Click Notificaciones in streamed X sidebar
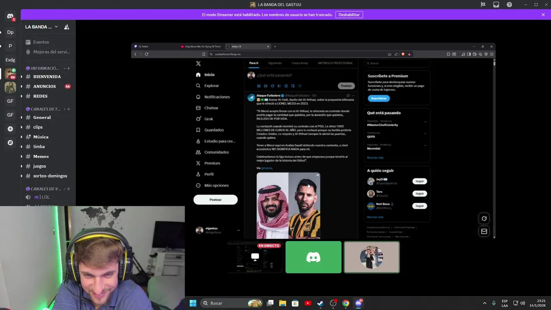This screenshot has width=551, height=310. 213,97
